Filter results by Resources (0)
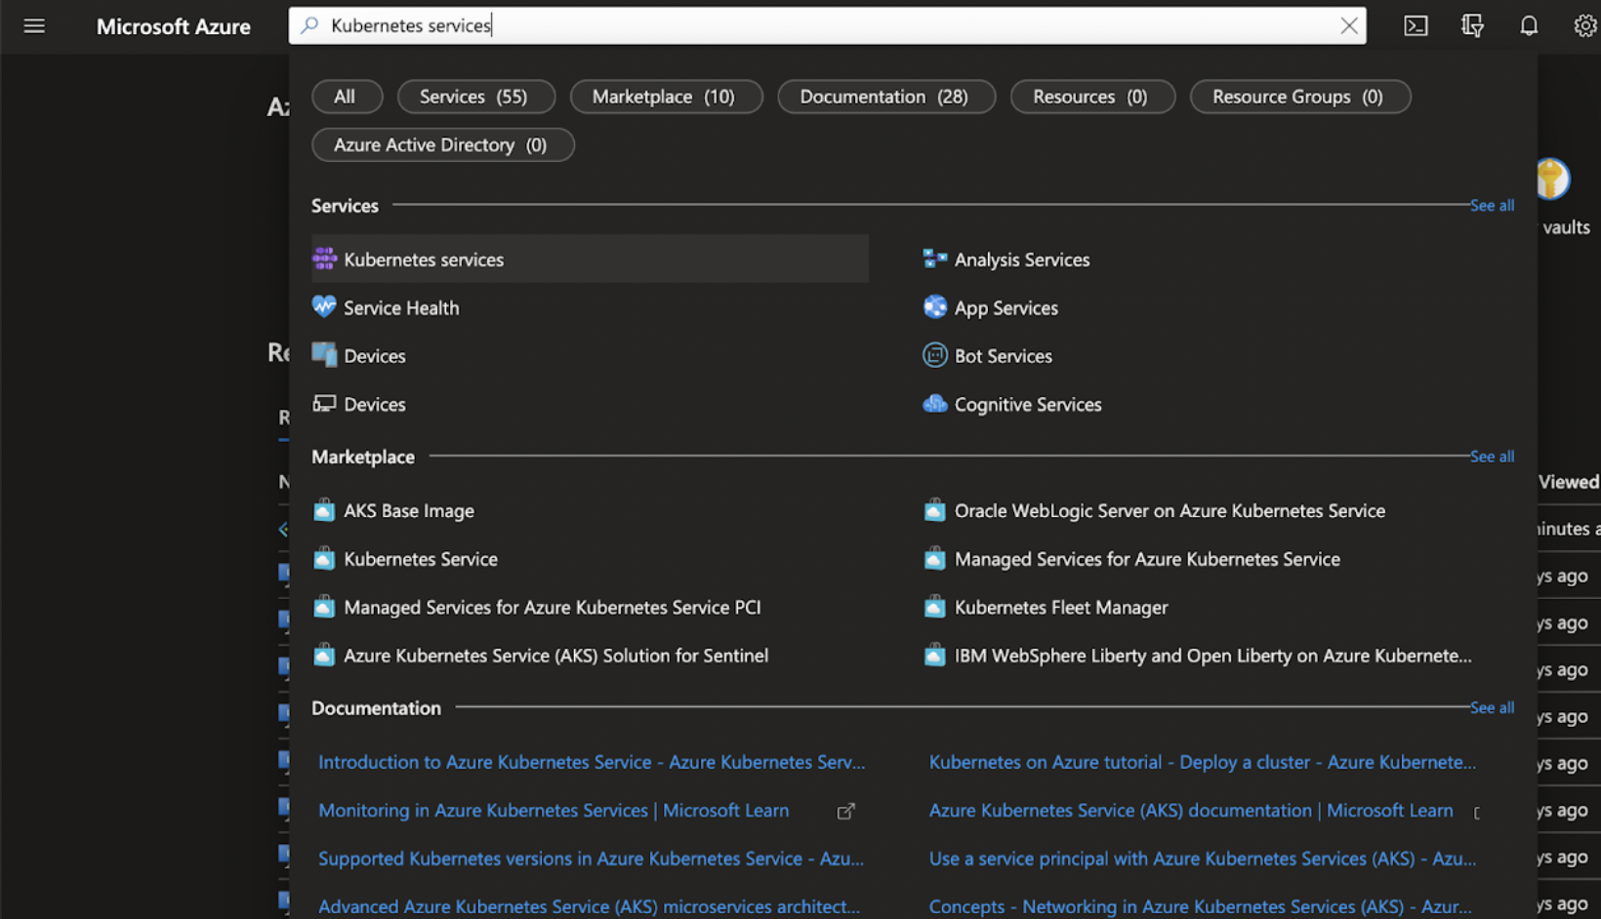Screen dimensions: 1601x919 click(1092, 97)
